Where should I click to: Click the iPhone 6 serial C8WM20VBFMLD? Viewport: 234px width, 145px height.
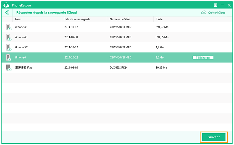pos(121,58)
